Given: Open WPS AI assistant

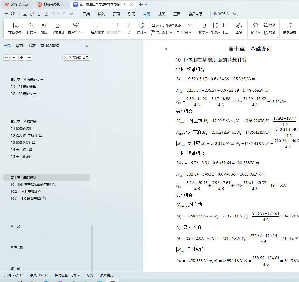Looking at the screenshot, I should click(221, 14).
